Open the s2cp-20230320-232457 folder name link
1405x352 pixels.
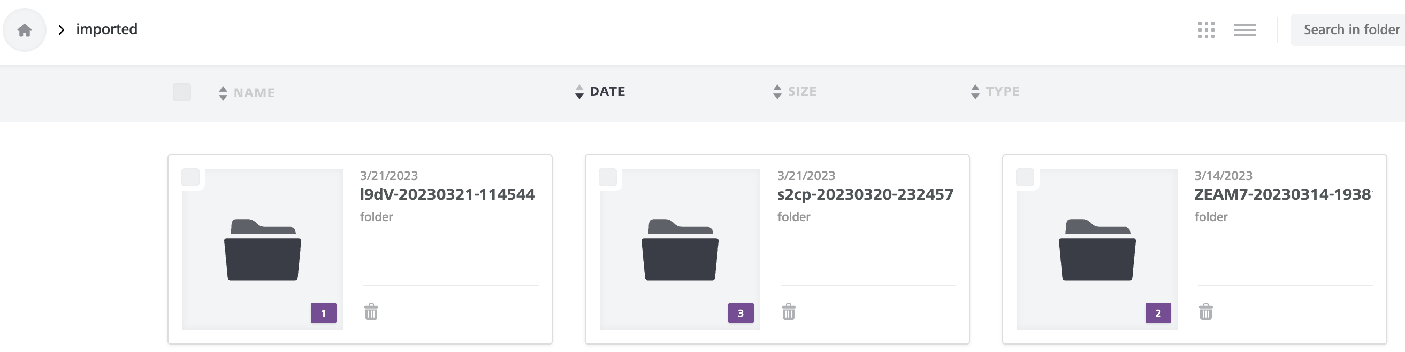click(x=865, y=194)
